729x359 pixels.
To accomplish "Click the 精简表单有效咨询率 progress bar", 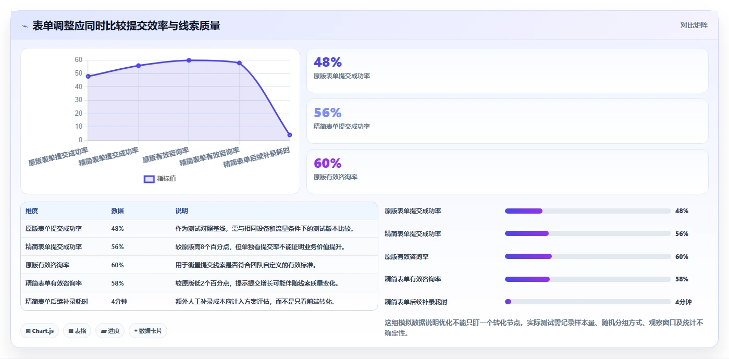I will (588, 279).
